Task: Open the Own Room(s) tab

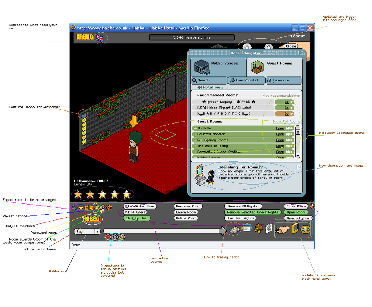Action: click(247, 80)
